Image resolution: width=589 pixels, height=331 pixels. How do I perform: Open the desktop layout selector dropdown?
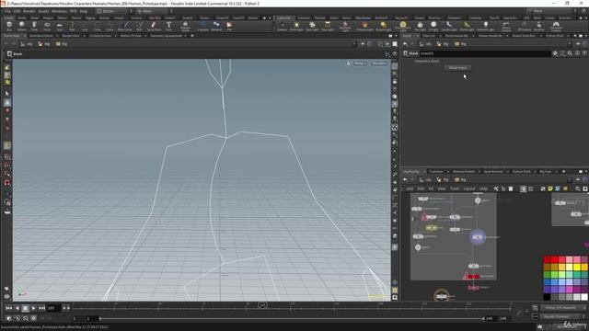[x=112, y=11]
